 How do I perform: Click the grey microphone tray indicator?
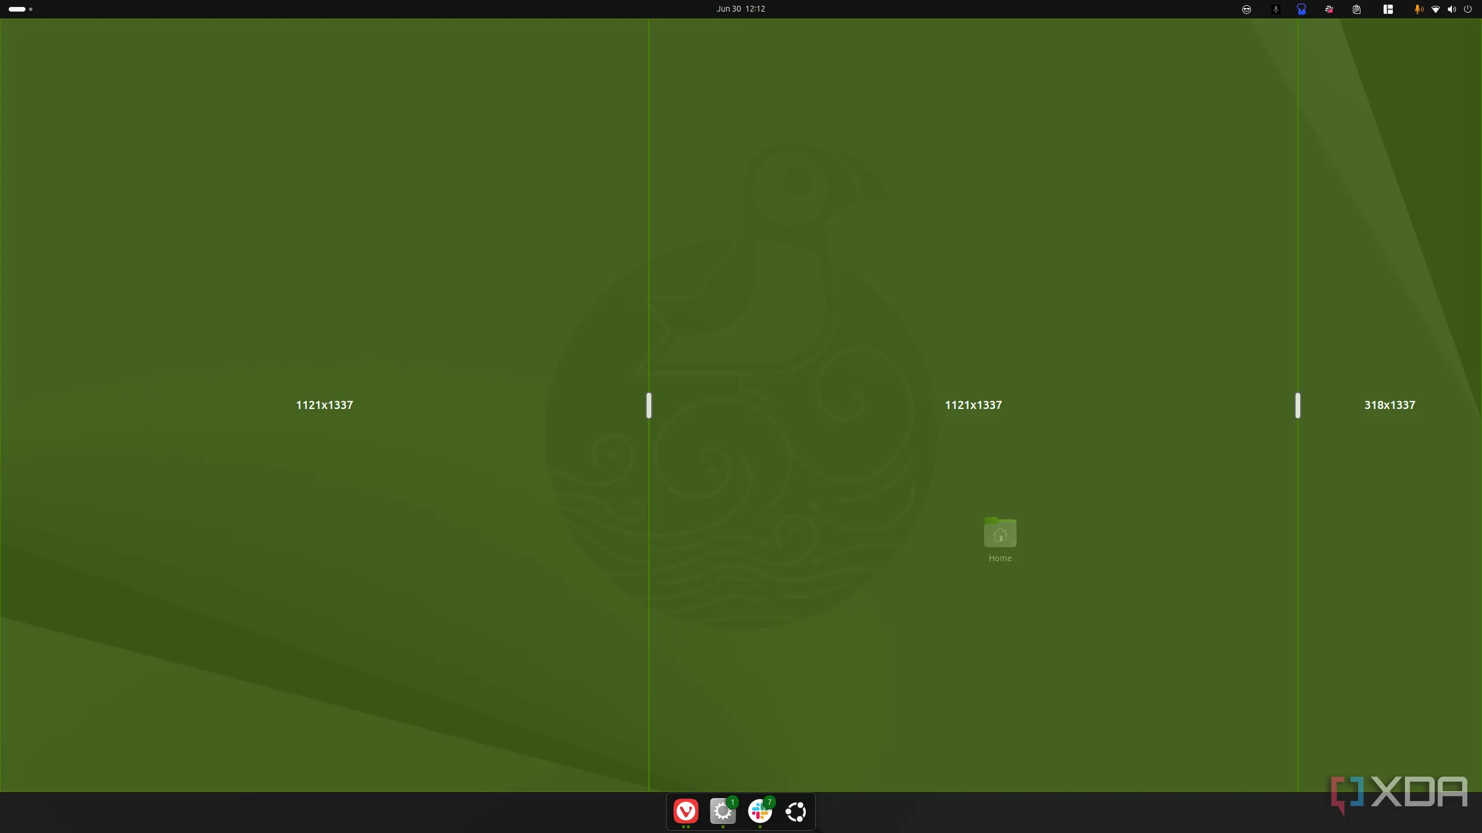[1275, 9]
